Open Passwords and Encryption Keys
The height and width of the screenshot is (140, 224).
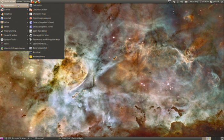[46, 39]
